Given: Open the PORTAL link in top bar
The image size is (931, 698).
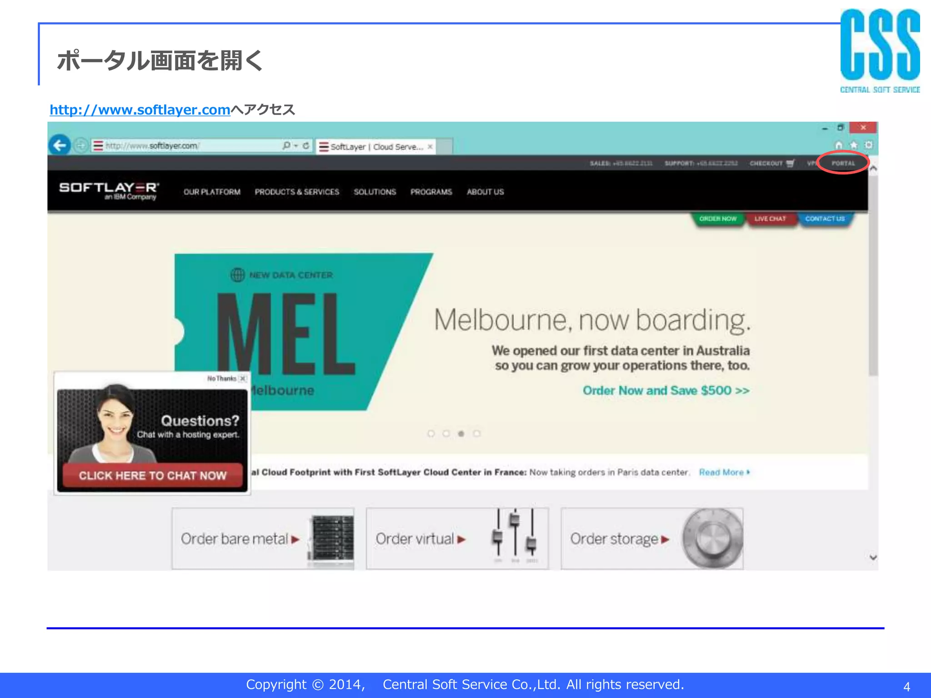Looking at the screenshot, I should pyautogui.click(x=843, y=163).
